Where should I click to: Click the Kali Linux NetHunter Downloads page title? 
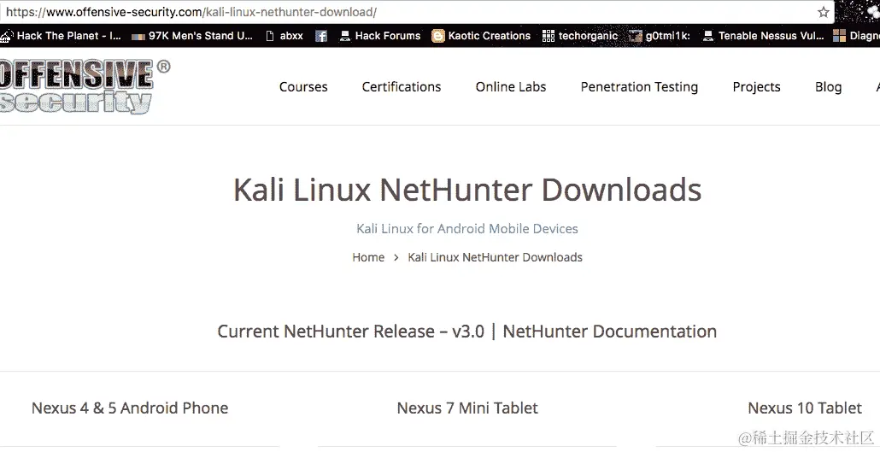pyautogui.click(x=467, y=190)
